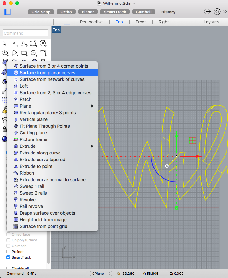Switch to the Perspective viewport tab
The image size is (228, 278).
[91, 22]
